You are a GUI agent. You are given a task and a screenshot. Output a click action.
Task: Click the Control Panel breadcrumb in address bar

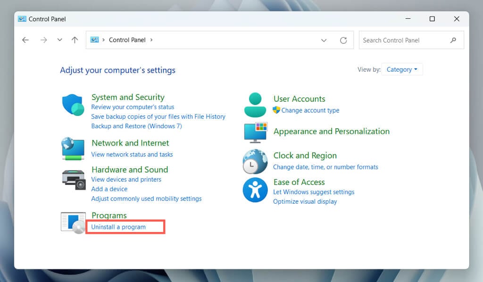coord(127,40)
